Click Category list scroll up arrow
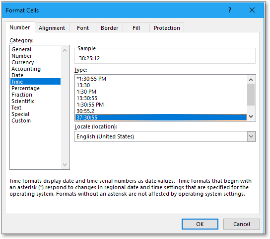 (x=65, y=50)
